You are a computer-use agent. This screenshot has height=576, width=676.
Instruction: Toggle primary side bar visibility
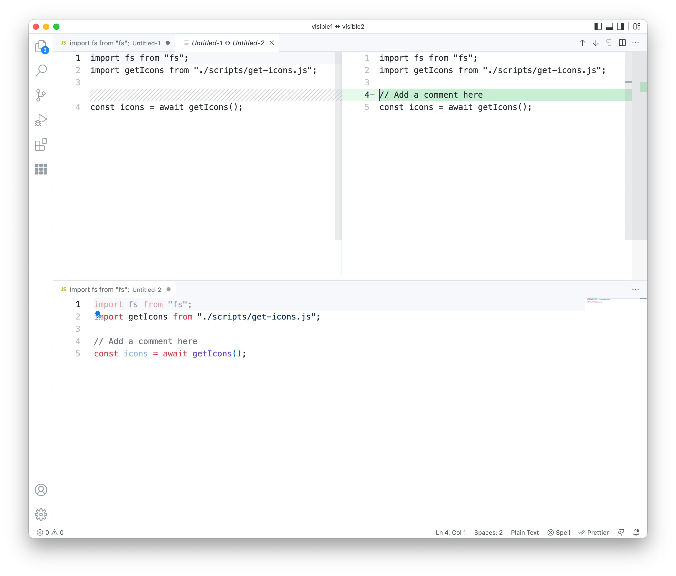[598, 26]
